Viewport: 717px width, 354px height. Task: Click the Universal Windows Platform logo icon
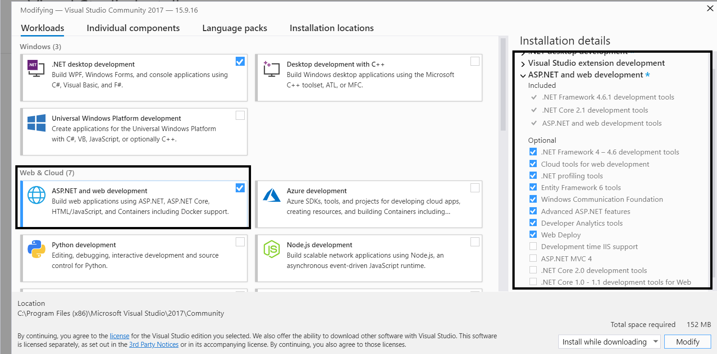tap(37, 123)
